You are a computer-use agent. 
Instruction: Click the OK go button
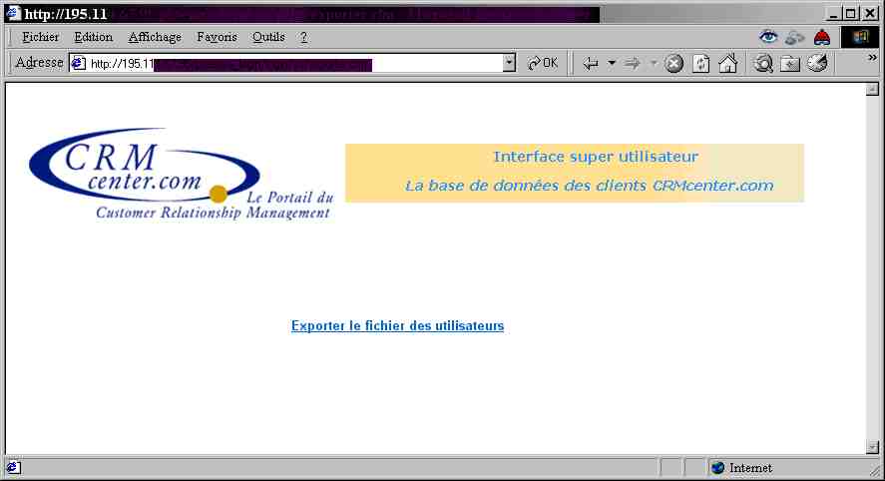pos(543,63)
